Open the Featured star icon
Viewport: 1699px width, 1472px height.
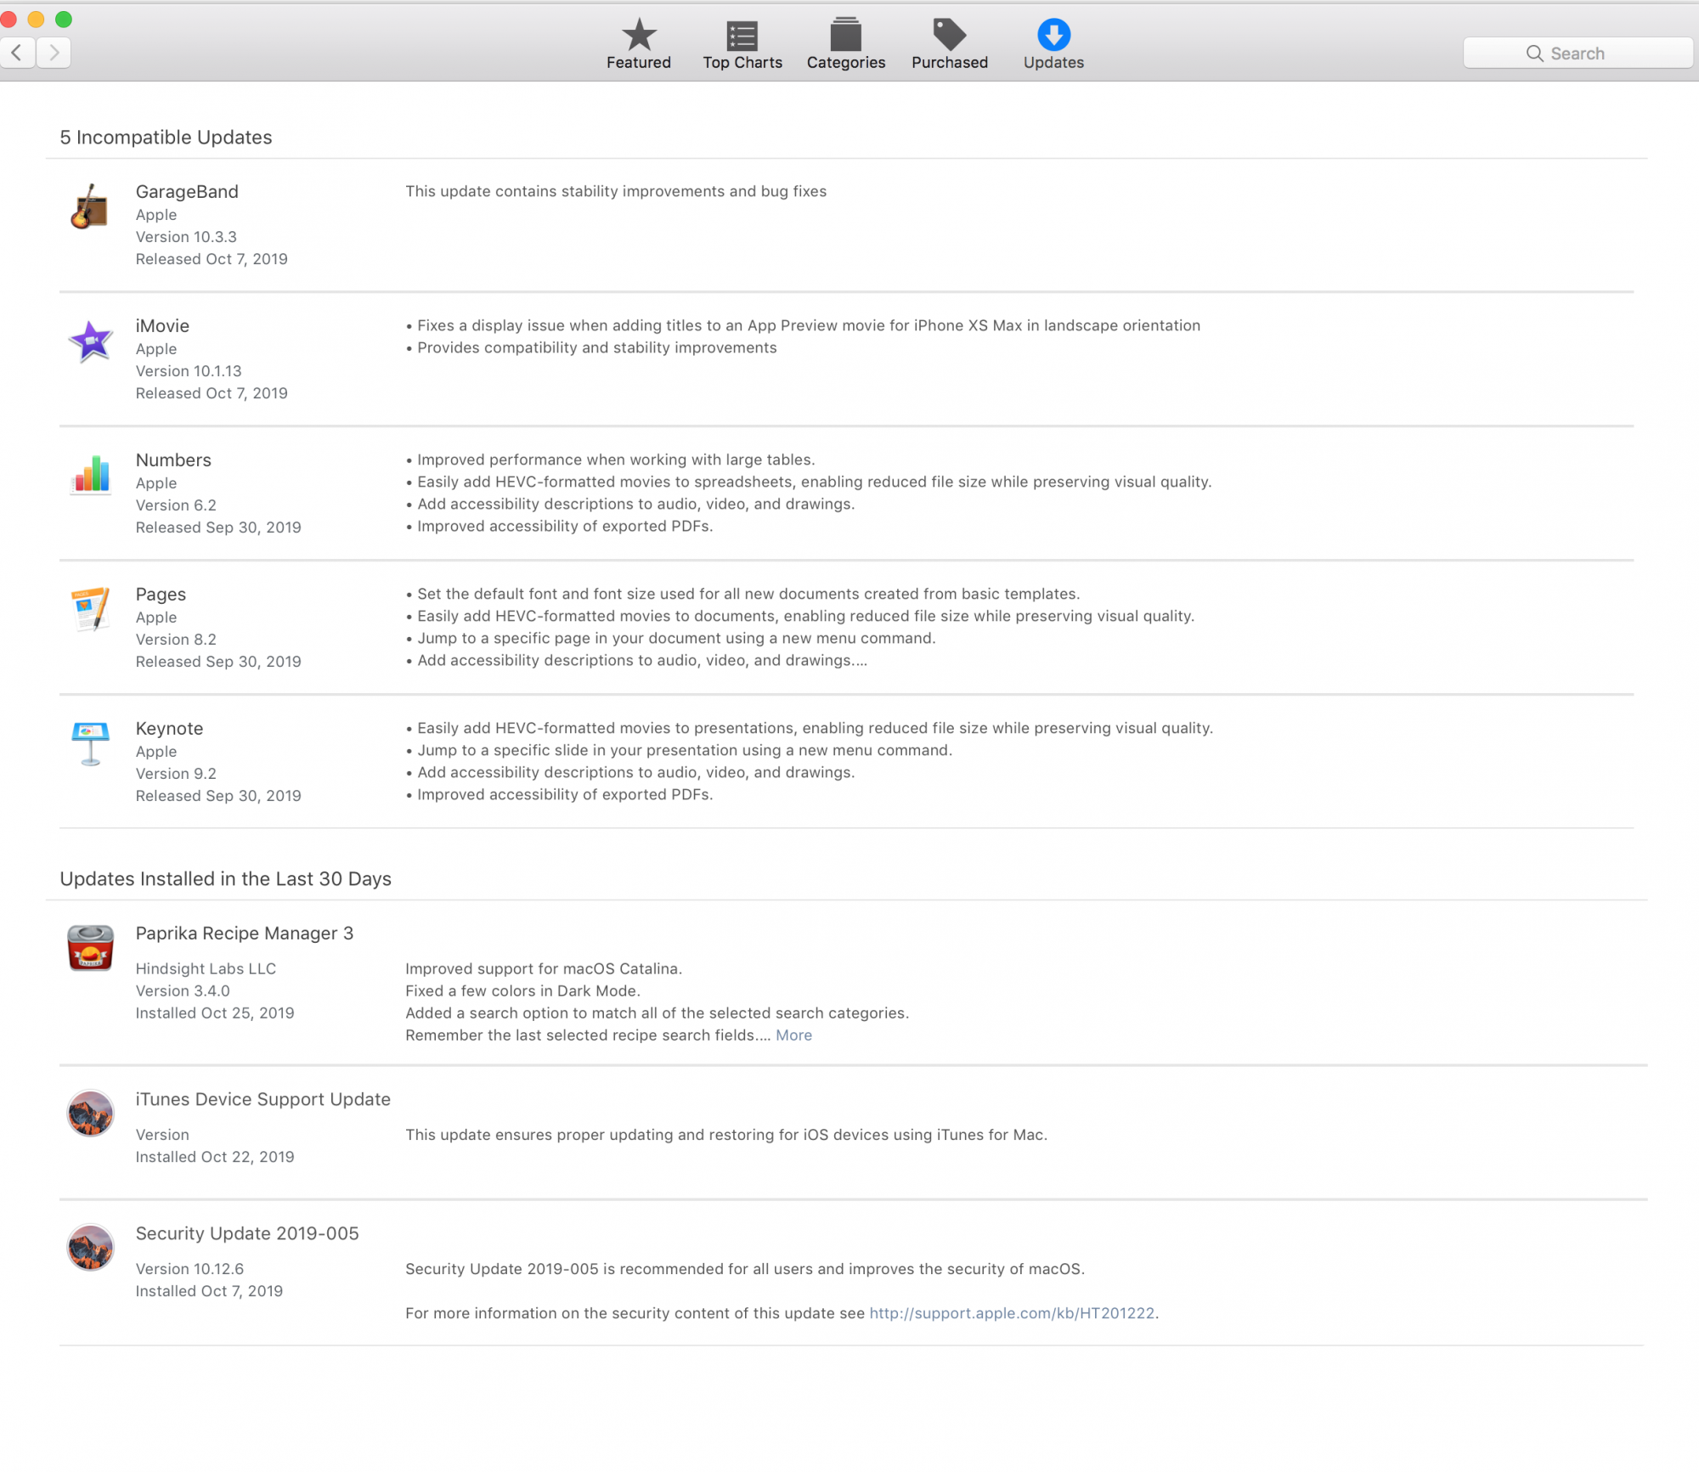[639, 35]
